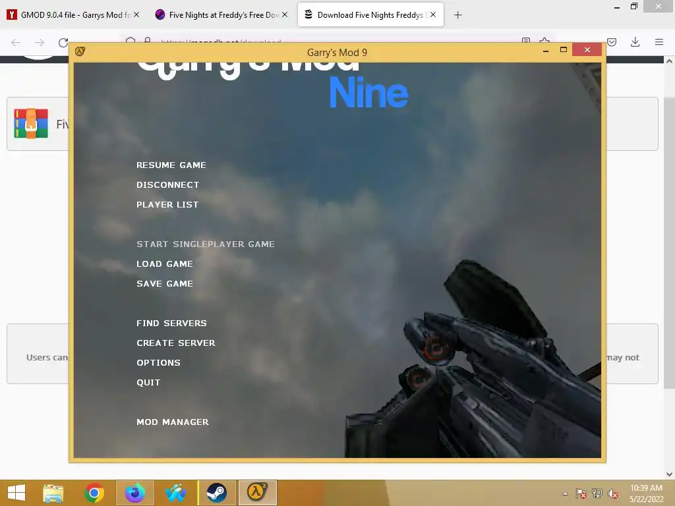Maximize the Garry's Mod 9 window
The image size is (675, 506).
point(563,50)
